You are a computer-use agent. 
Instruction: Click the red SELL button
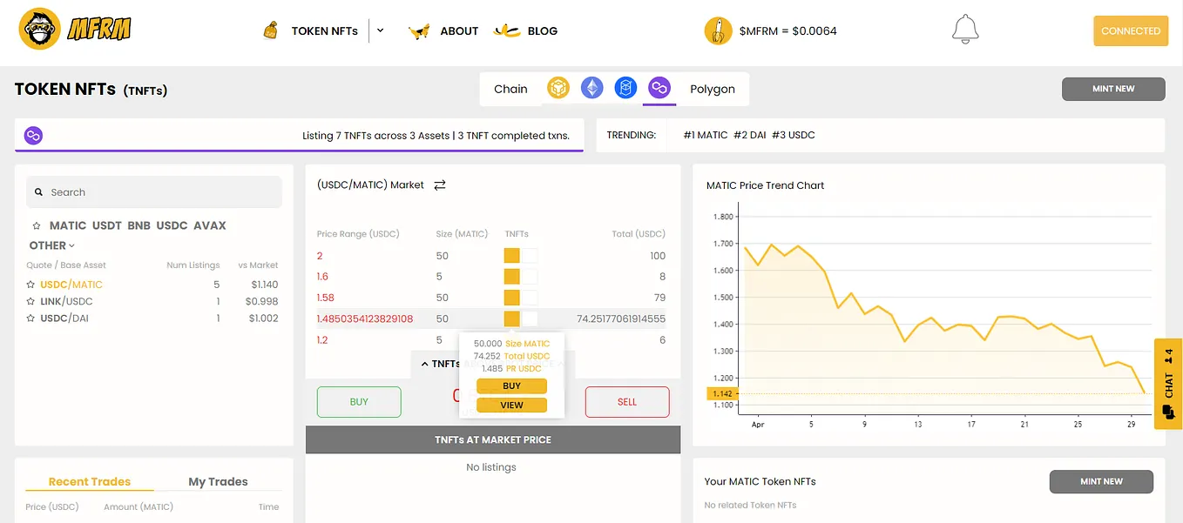pyautogui.click(x=627, y=402)
